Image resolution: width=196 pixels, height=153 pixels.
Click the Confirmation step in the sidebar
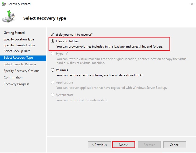pyautogui.click(x=13, y=77)
